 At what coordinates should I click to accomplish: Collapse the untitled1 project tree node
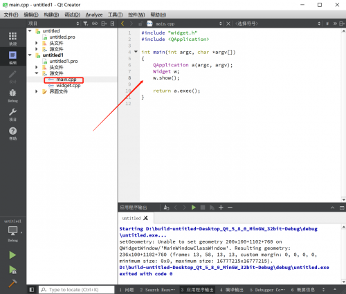(30, 55)
